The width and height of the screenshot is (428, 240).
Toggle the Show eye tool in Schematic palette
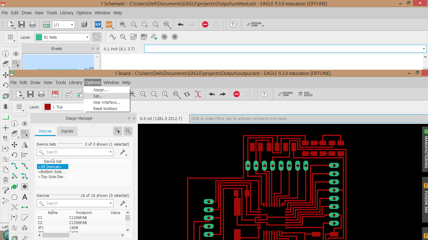tap(16, 54)
